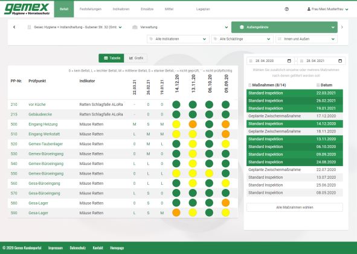Click the help question mark icon
The width and height of the screenshot is (357, 254).
(x=287, y=9)
